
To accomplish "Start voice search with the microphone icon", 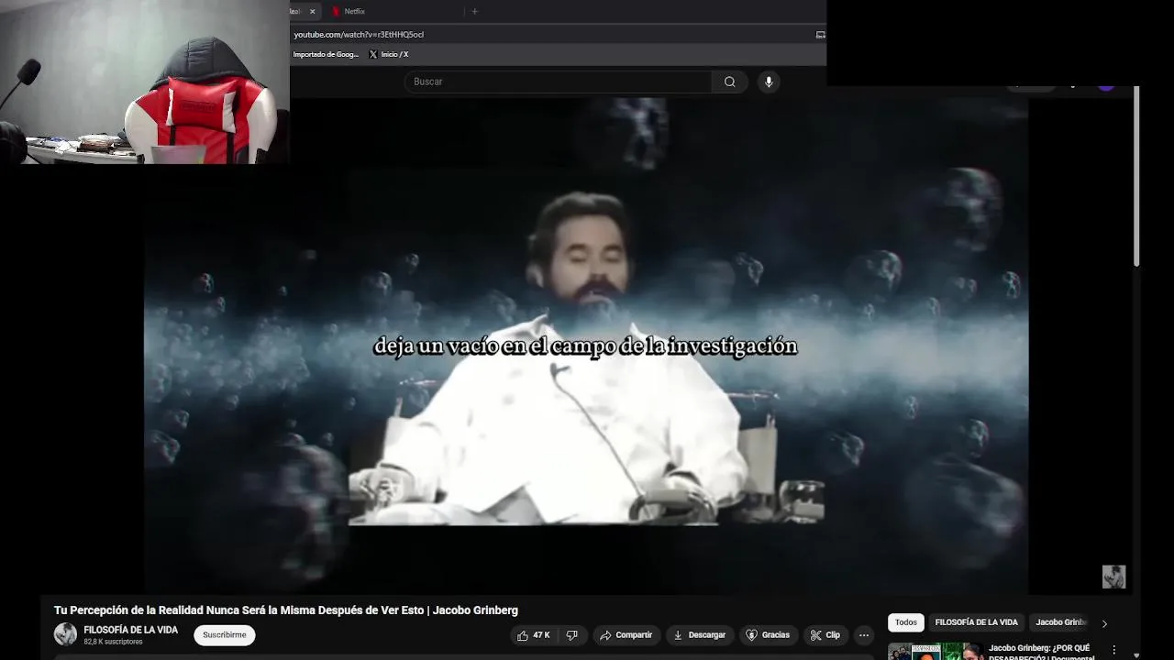I will point(769,82).
